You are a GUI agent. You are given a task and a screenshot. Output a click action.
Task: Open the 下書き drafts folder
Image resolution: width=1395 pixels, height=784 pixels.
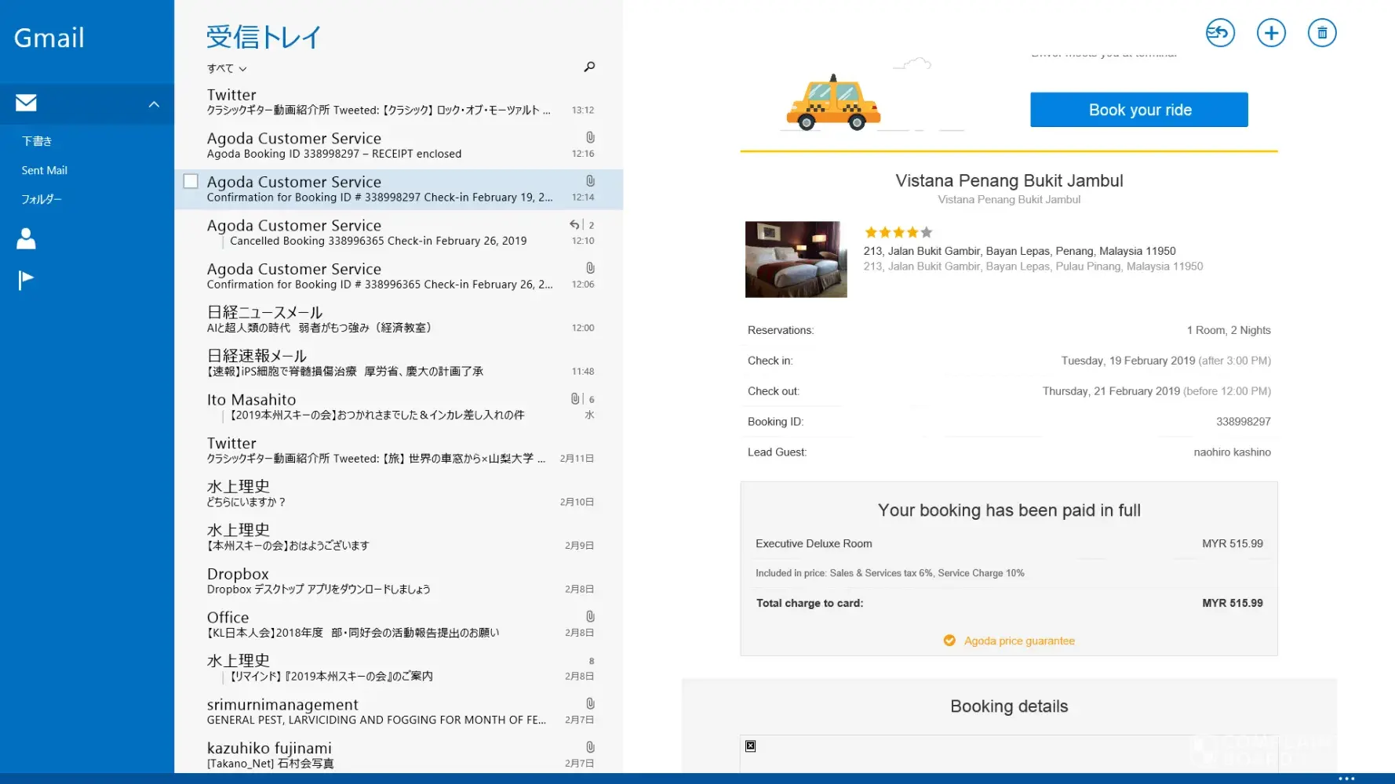pyautogui.click(x=37, y=141)
